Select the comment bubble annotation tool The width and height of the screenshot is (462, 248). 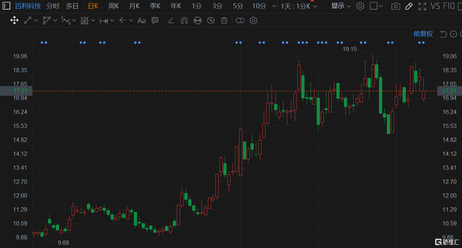click(x=155, y=21)
